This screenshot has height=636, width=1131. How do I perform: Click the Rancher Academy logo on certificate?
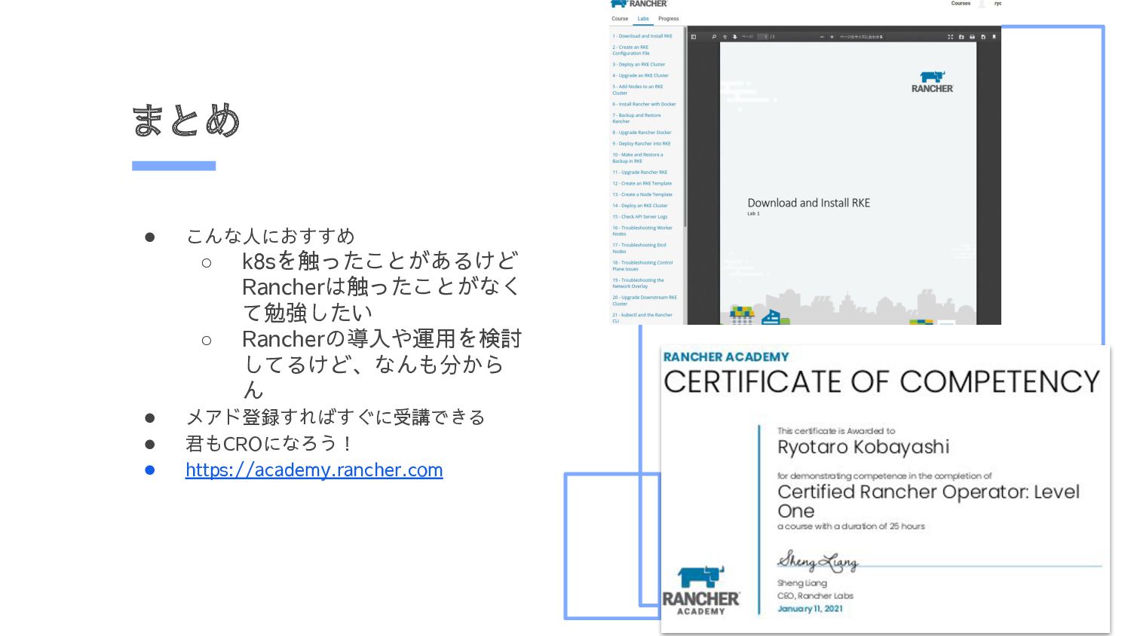coord(701,590)
